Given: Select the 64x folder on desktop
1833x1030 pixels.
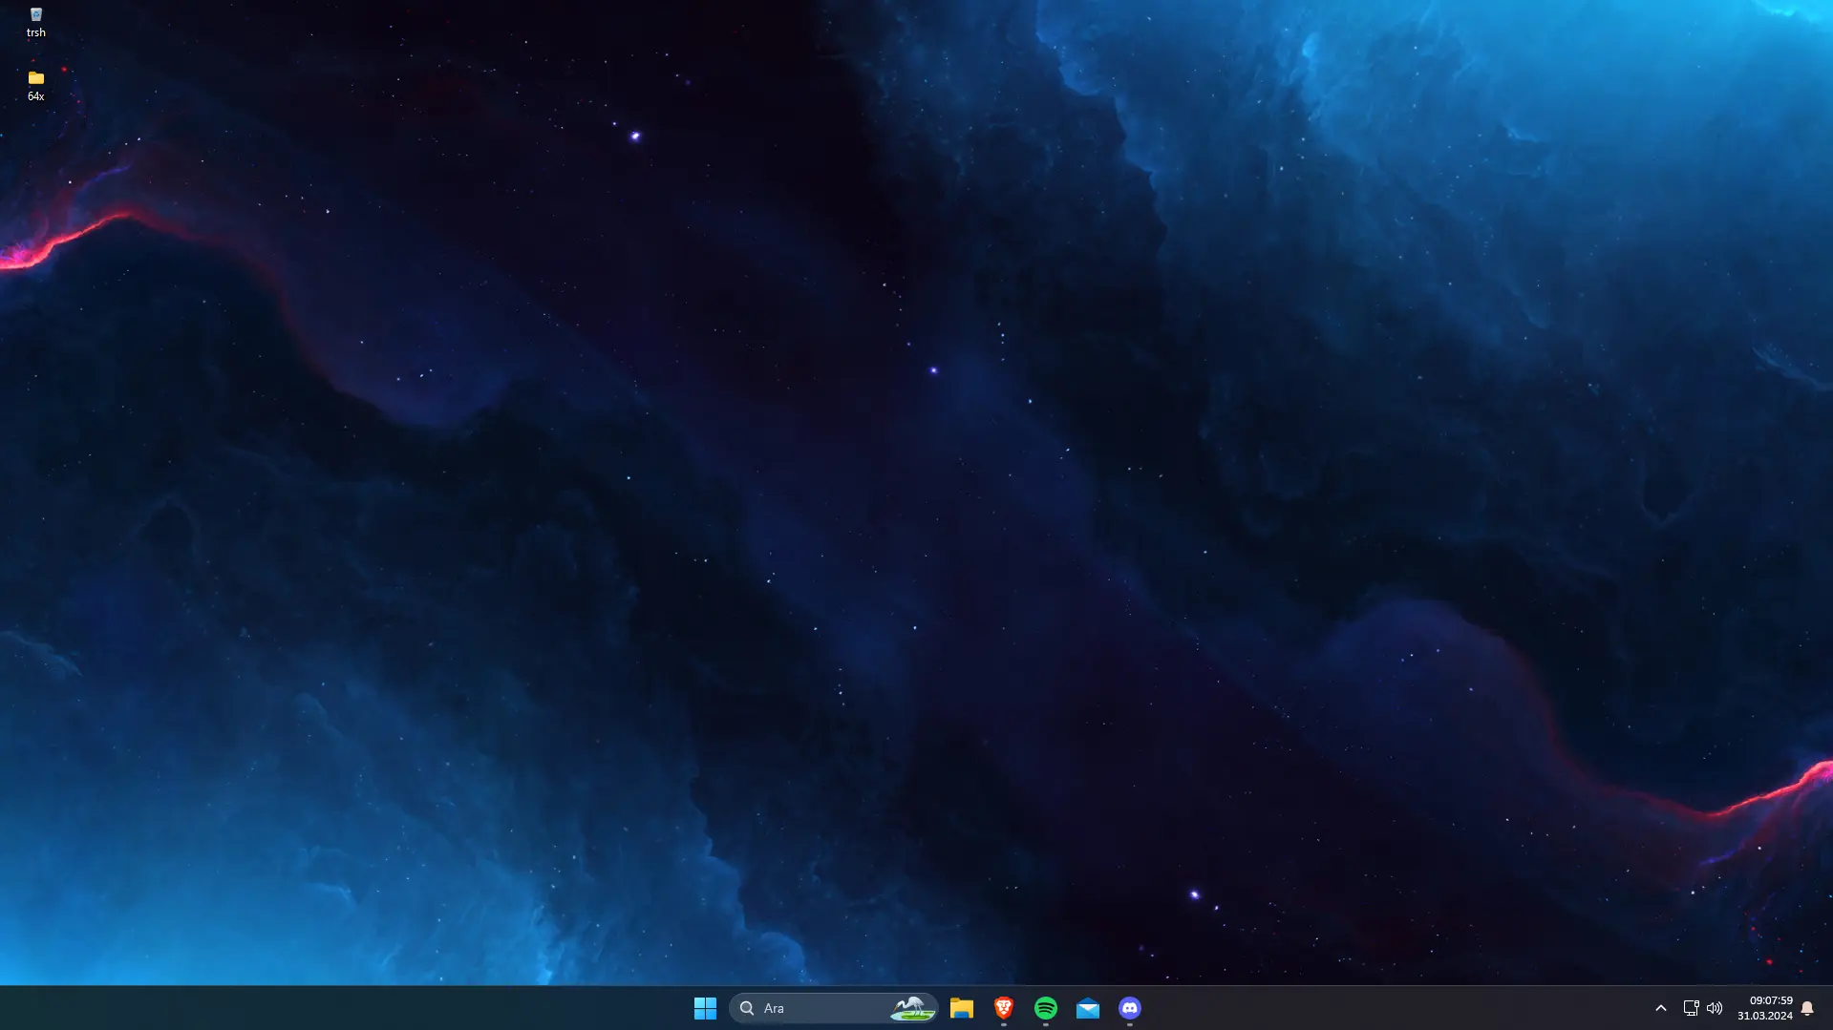Looking at the screenshot, I should click(35, 85).
